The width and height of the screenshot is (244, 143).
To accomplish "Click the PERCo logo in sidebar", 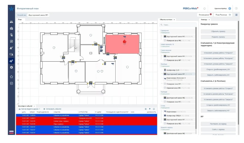I will click(x=11, y=8).
